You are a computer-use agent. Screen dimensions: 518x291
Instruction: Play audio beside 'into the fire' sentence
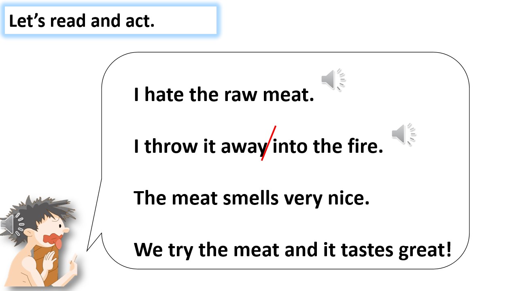click(x=404, y=134)
